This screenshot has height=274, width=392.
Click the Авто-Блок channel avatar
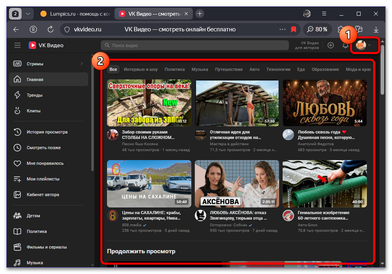click(x=288, y=216)
